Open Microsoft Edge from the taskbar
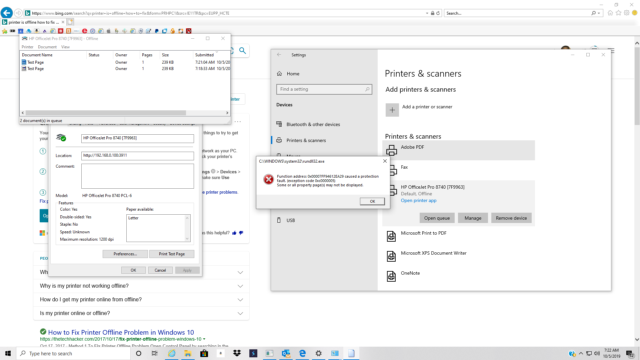Viewport: 640px width, 360px height. click(x=302, y=353)
